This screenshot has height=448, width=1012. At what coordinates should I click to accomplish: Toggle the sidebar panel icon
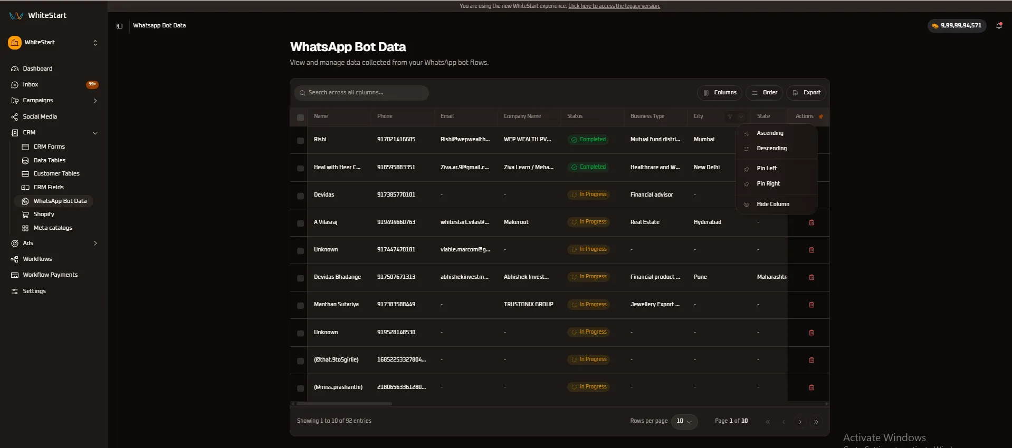tap(120, 26)
